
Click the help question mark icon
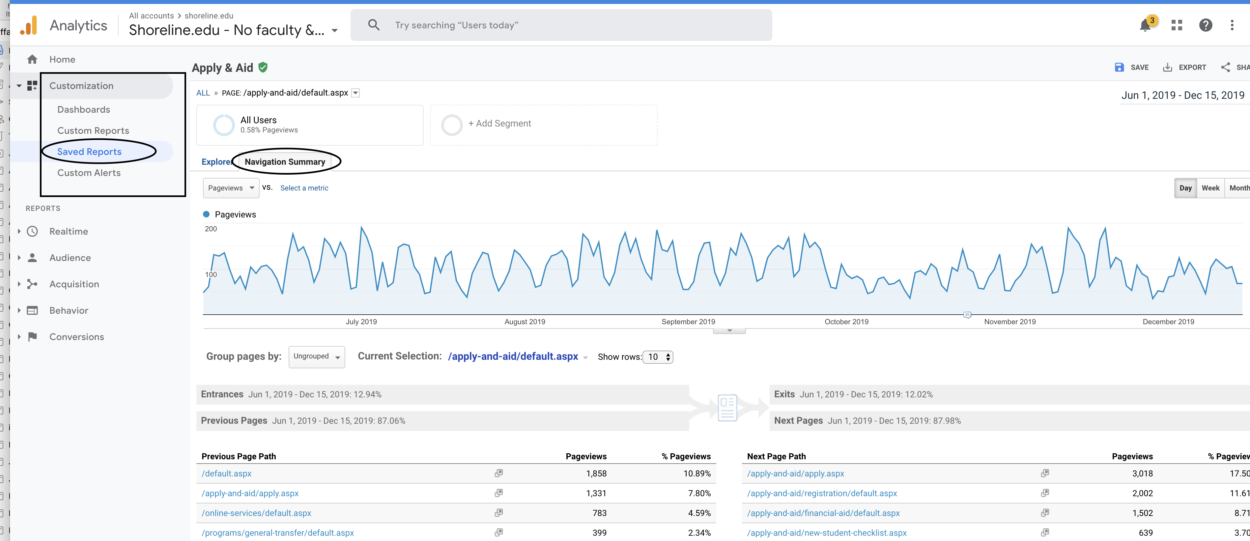point(1205,25)
